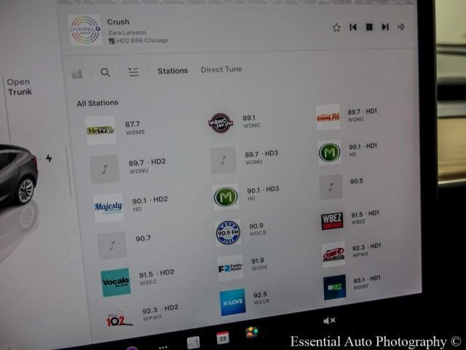
Task: Open the three-dots app launcher
Action: pyautogui.click(x=163, y=347)
